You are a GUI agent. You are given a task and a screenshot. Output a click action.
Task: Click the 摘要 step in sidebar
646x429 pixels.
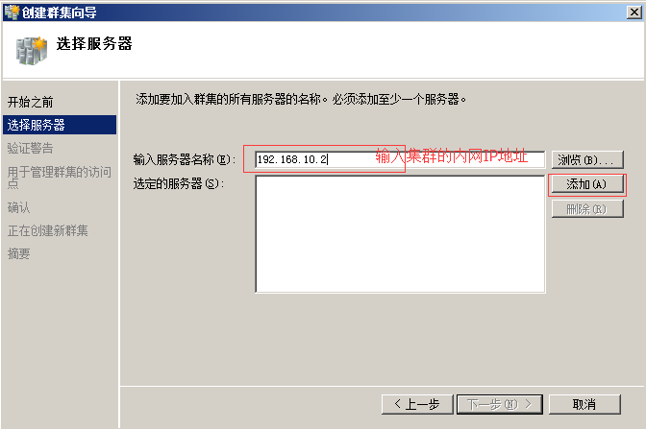pyautogui.click(x=19, y=253)
